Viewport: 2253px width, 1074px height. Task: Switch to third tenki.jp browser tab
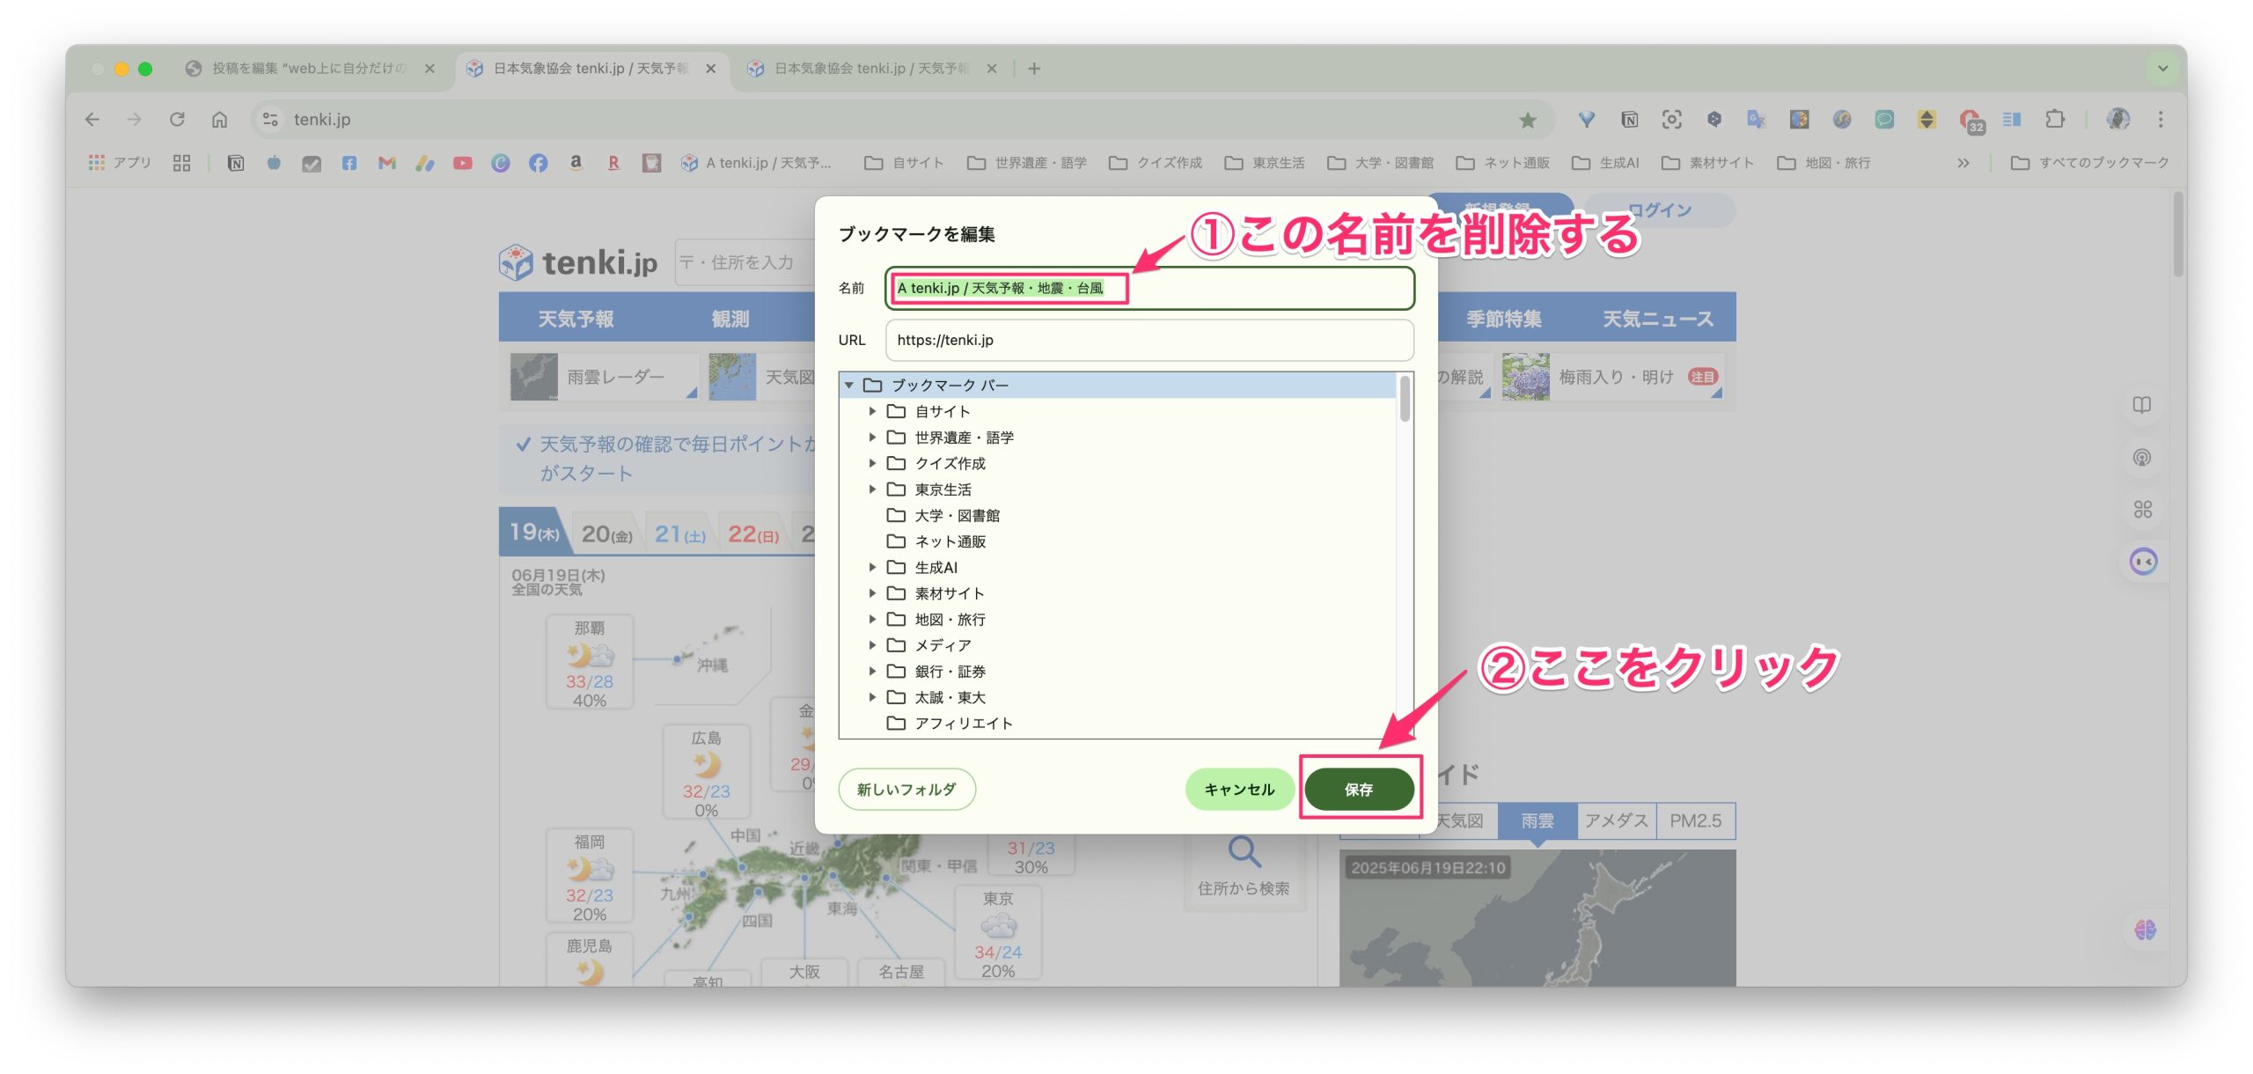point(871,68)
